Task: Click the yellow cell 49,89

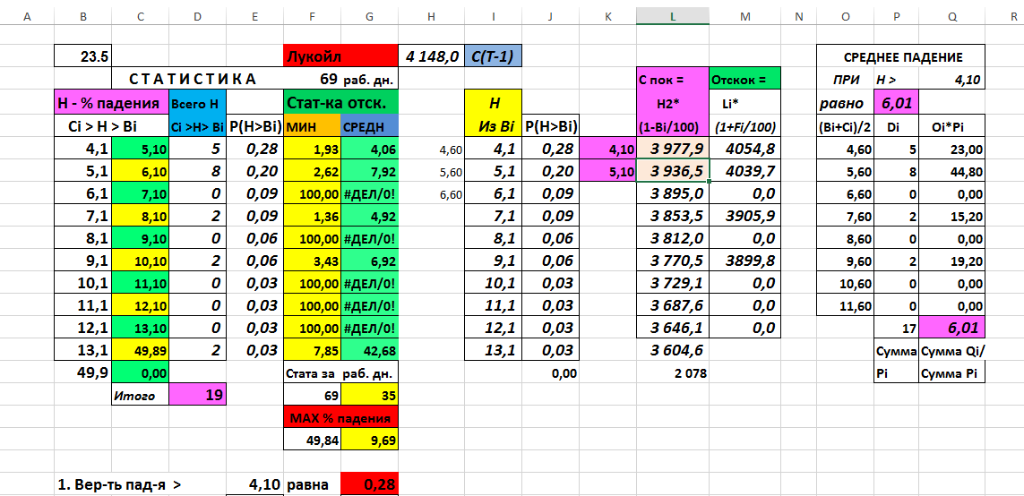Action: click(x=141, y=350)
